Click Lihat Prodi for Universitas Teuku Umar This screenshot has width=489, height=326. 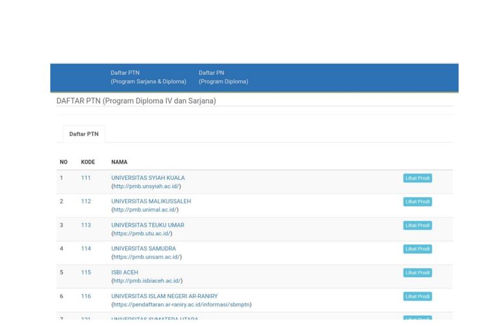click(x=417, y=226)
